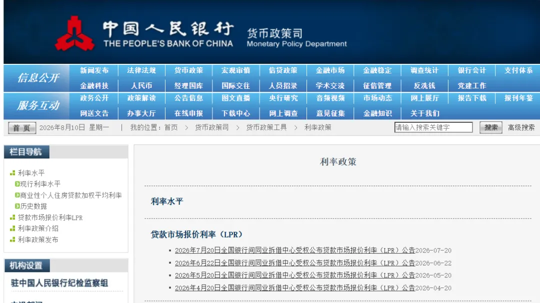Open 贷款市场报价利率LPR sidebar item
Screen dimensions: 540x303
tap(50, 218)
